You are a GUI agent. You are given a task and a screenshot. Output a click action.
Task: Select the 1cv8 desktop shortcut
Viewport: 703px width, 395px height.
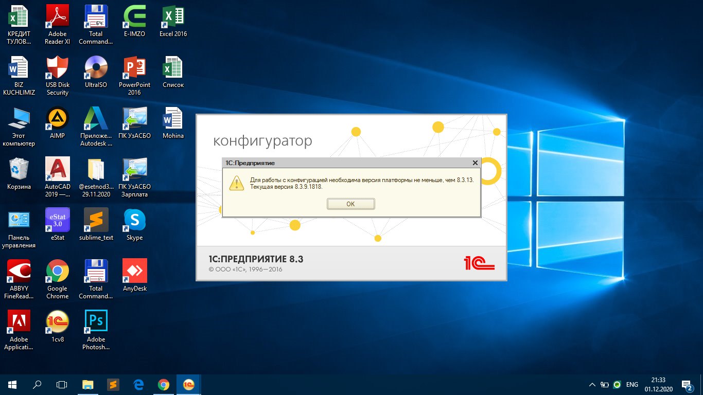click(58, 327)
